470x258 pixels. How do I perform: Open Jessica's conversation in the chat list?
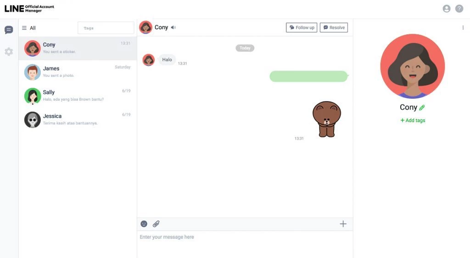[78, 120]
